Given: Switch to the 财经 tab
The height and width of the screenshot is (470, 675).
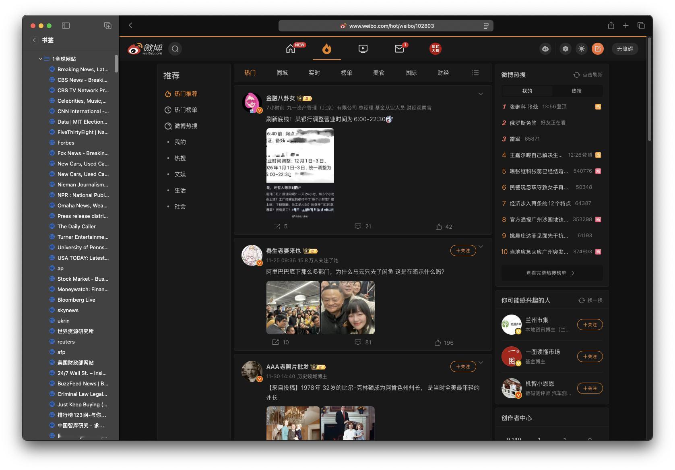Looking at the screenshot, I should tap(443, 73).
